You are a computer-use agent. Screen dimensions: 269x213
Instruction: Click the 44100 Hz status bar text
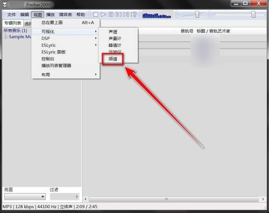point(47,207)
